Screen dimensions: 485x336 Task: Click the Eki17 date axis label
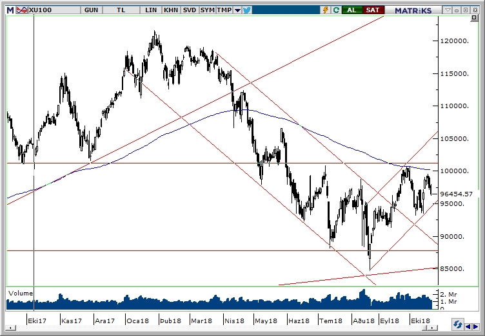click(37, 321)
